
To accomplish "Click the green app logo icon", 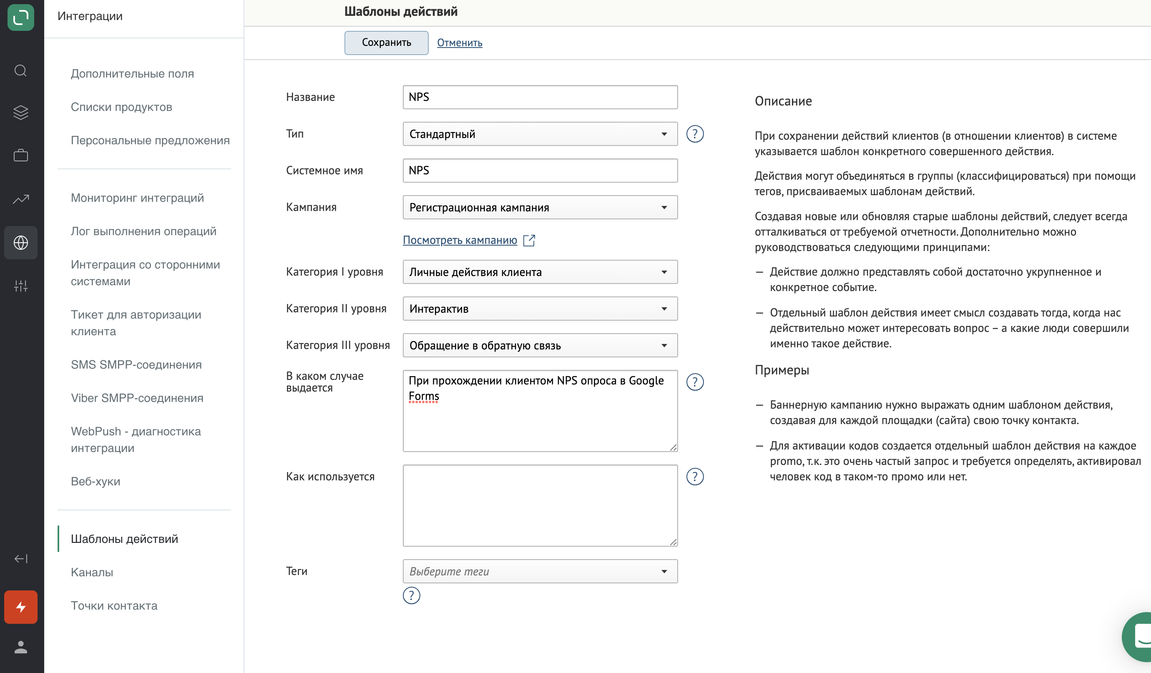I will click(20, 18).
